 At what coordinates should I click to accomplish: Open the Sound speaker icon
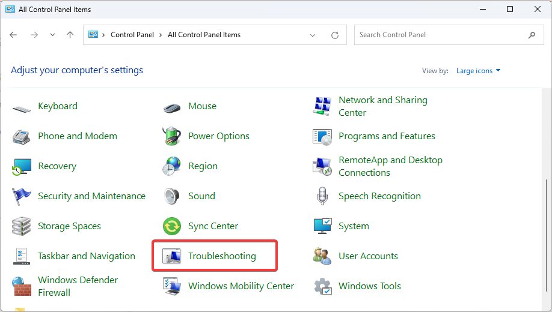[x=172, y=196]
